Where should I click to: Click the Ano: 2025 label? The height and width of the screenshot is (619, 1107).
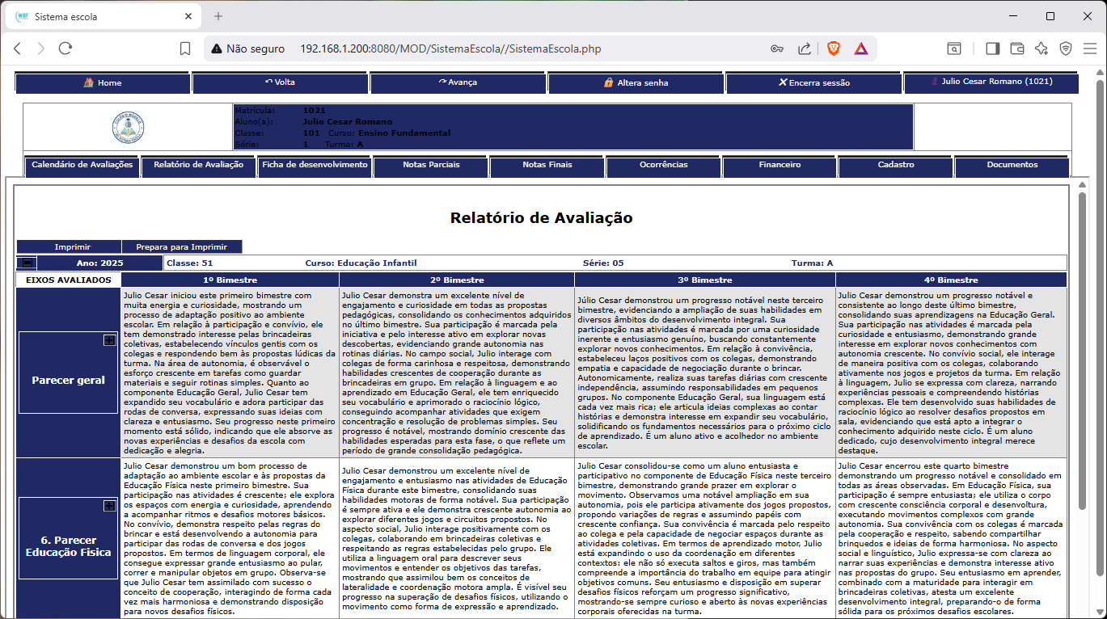point(100,263)
